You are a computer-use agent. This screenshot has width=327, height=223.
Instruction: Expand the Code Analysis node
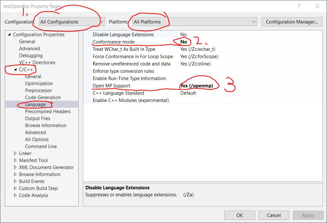click(x=15, y=195)
